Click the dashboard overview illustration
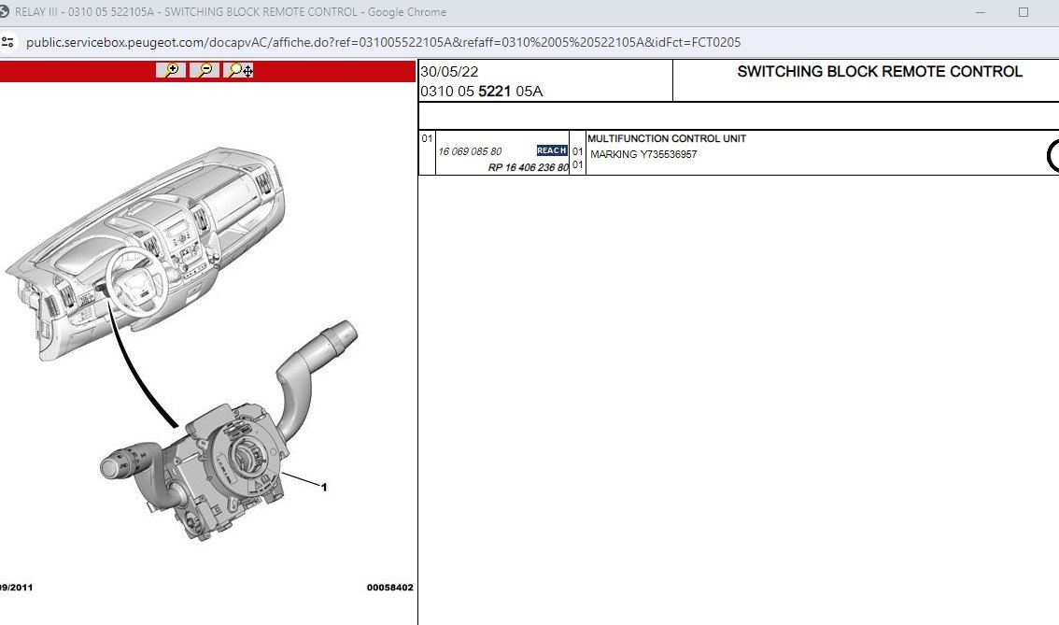The image size is (1059, 625). 145,253
